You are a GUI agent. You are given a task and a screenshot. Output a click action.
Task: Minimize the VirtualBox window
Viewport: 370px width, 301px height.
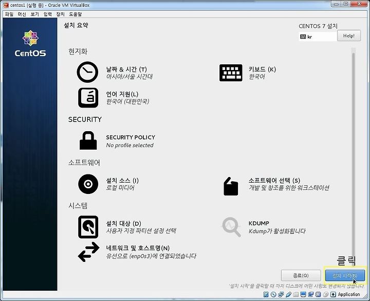tap(336, 4)
